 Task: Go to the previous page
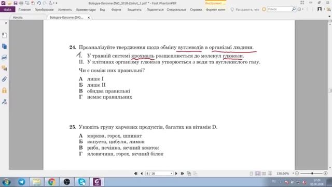[x=142, y=173]
